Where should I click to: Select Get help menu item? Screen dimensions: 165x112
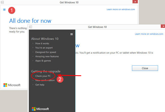point(40,85)
